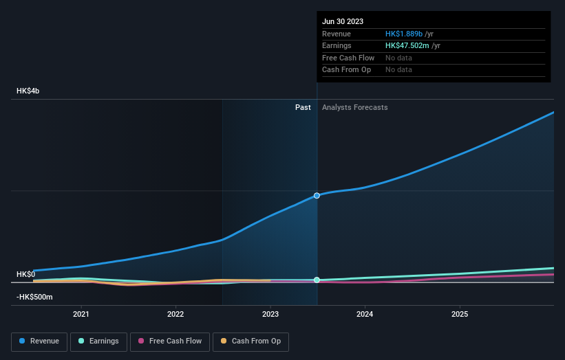This screenshot has height=360, width=565.
Task: Select the 2022 x-axis label
Action: coord(175,314)
